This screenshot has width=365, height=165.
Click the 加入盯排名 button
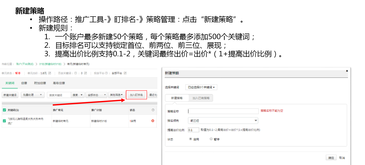point(136,95)
